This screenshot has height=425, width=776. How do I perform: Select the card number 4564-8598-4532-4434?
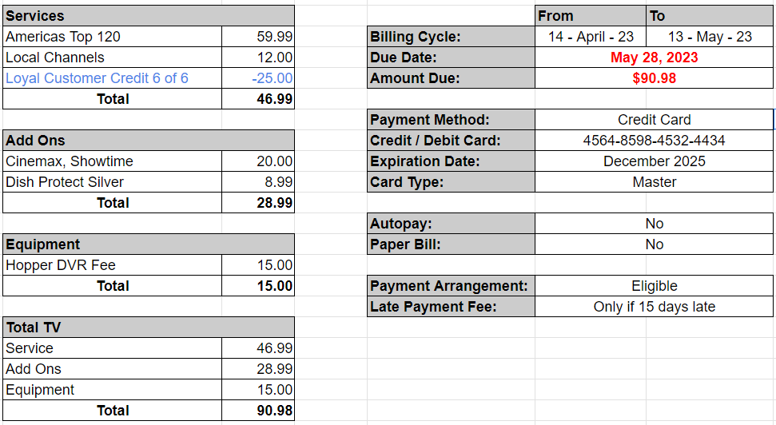click(654, 141)
